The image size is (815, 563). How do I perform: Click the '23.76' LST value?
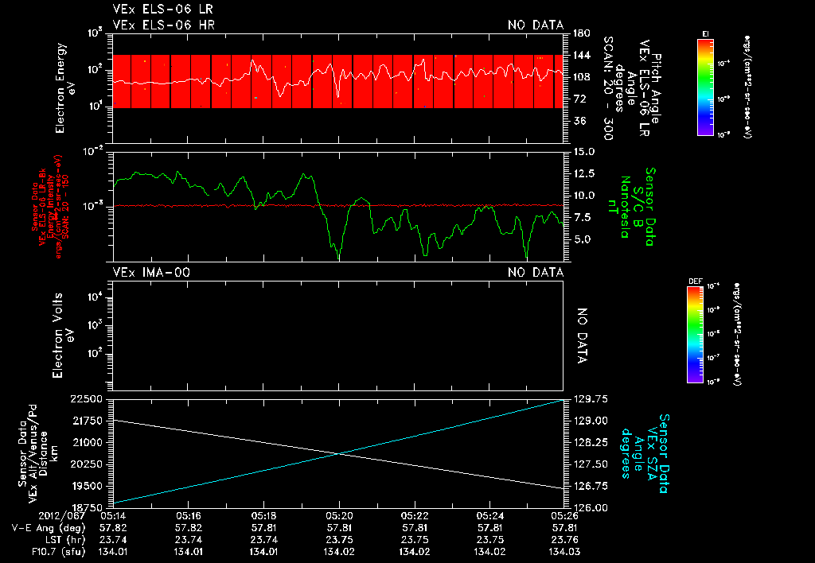[x=564, y=540]
